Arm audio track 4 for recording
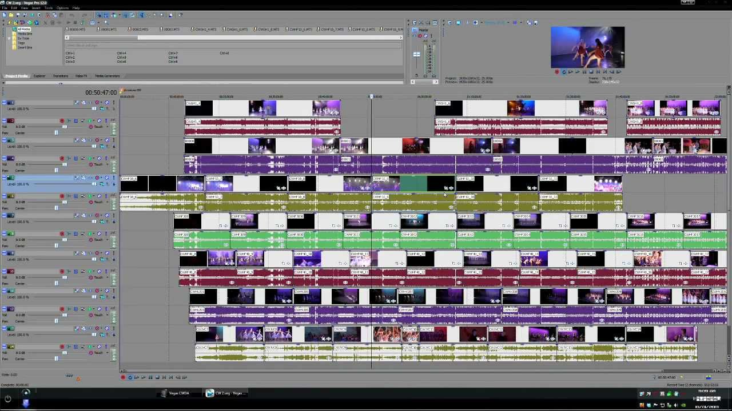Screen dimensions: 732x411 (62, 159)
